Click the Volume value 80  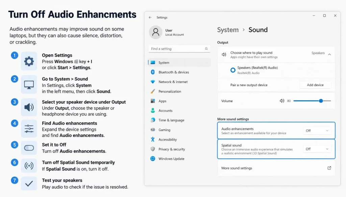(x=289, y=101)
